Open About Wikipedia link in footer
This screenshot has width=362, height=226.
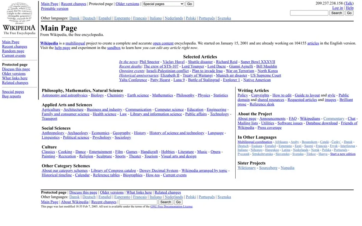click(x=75, y=202)
